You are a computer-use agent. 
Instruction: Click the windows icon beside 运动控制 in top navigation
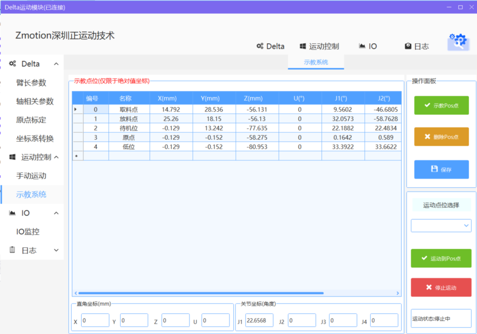[303, 46]
